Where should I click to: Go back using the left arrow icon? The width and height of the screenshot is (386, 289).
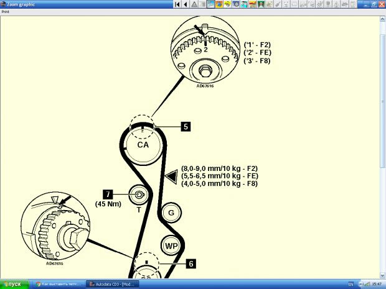point(186,4)
